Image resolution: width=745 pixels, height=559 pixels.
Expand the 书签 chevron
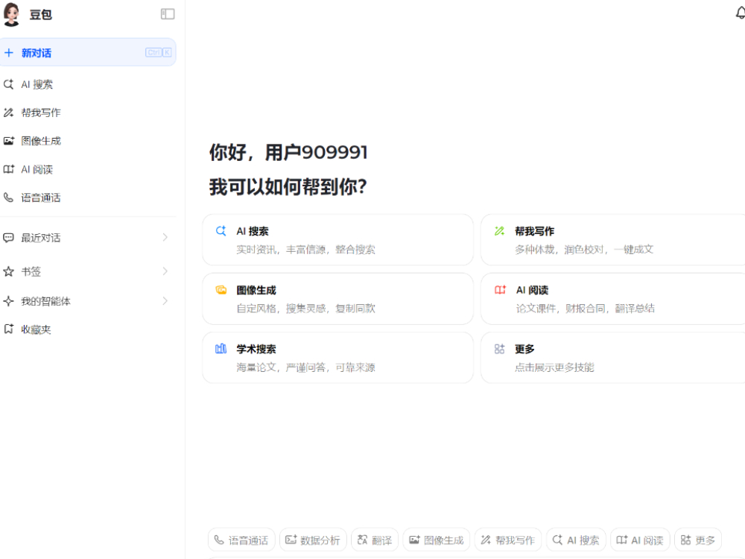pos(165,271)
